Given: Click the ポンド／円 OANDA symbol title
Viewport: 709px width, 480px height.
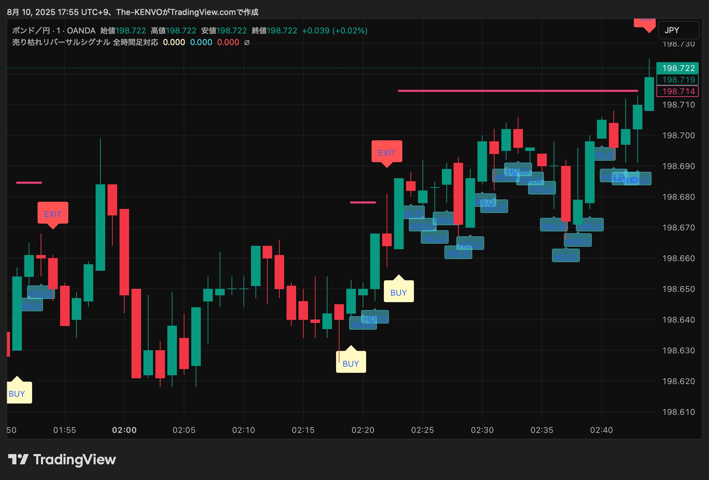Looking at the screenshot, I should tap(54, 31).
